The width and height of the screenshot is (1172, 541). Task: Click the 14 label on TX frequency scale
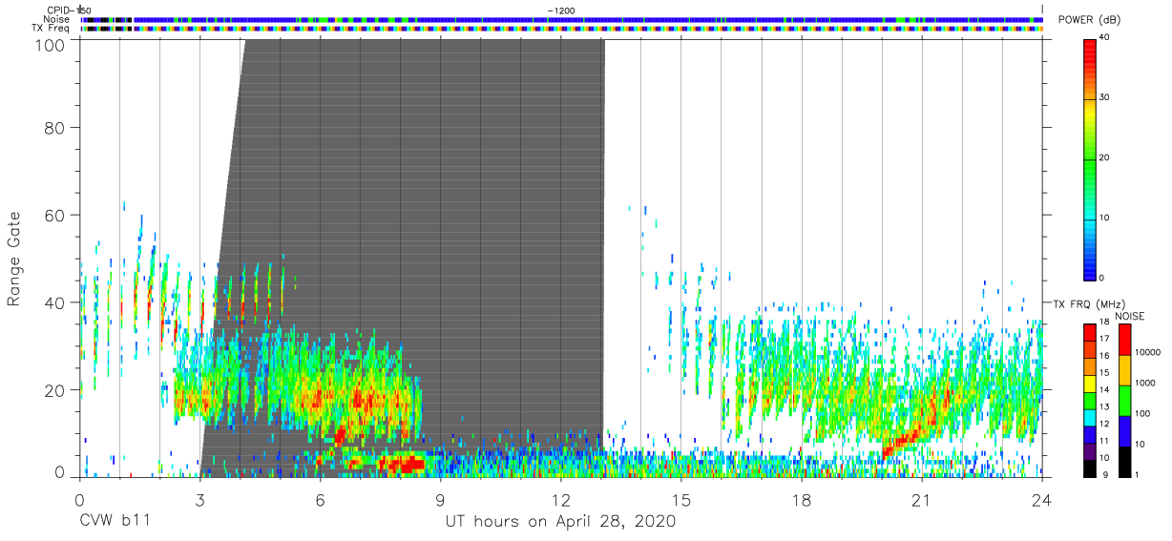click(1103, 389)
